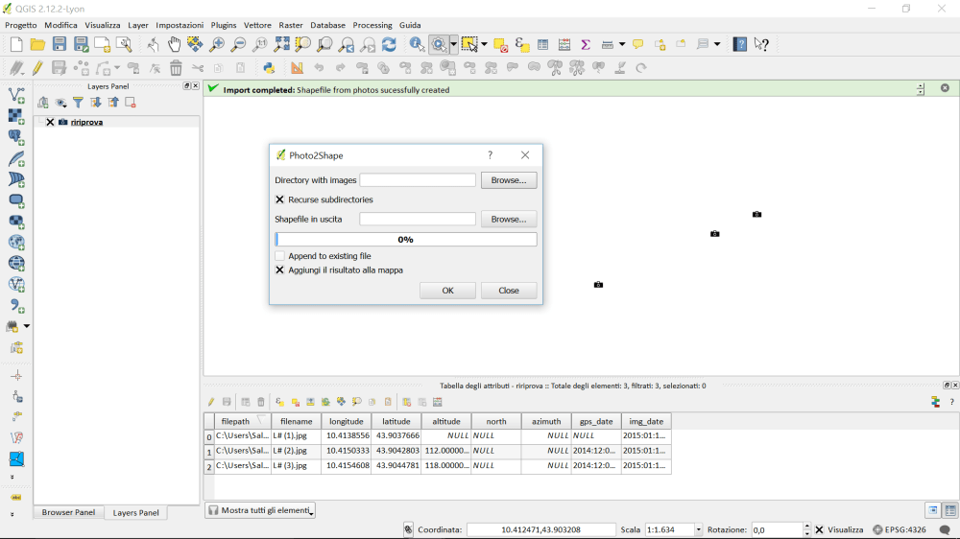Image resolution: width=960 pixels, height=539 pixels.
Task: Open the Field Calculator sigma icon
Action: coord(585,44)
